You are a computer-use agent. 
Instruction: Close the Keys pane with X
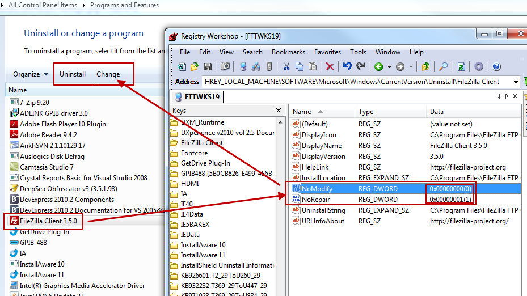(279, 110)
